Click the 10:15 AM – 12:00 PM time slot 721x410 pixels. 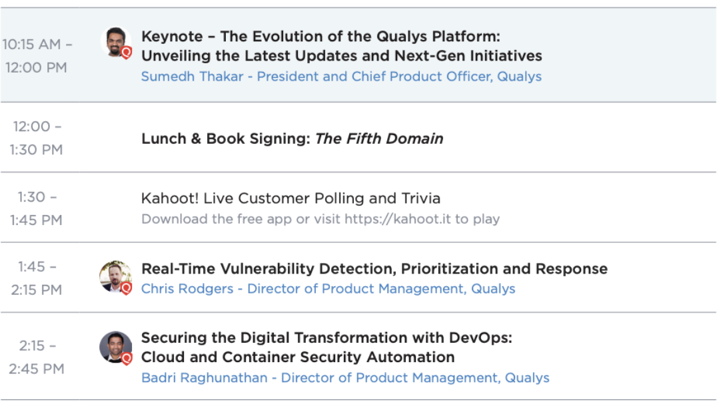(37, 56)
